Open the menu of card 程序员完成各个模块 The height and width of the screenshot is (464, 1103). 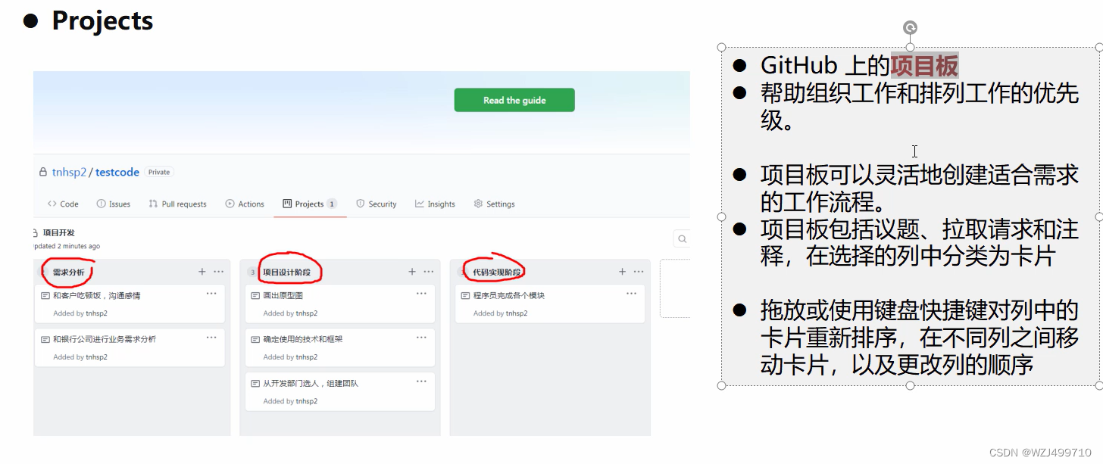click(632, 294)
